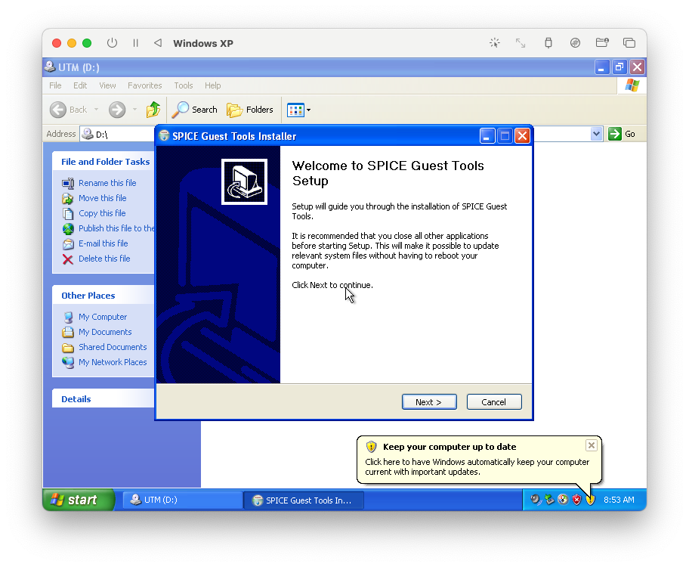Click the red security shield tray icon

point(576,500)
